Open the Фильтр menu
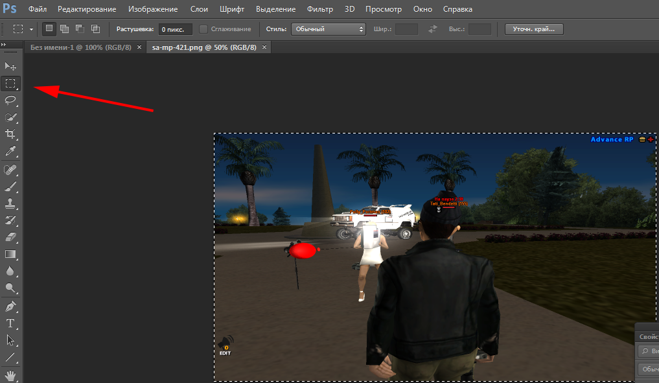The image size is (659, 383). click(320, 9)
